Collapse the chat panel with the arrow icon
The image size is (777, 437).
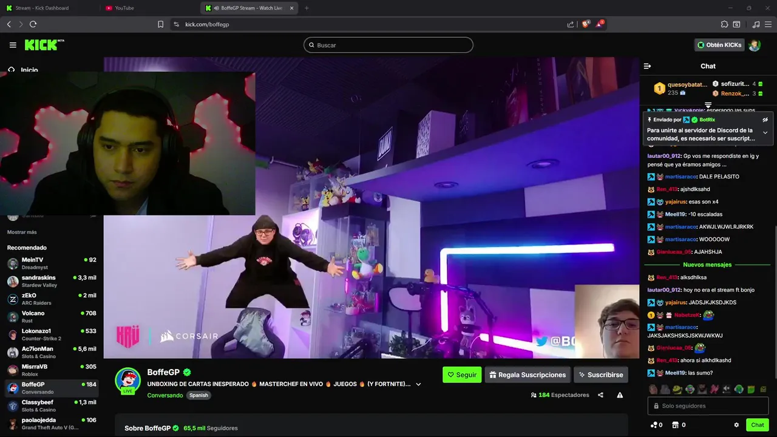pos(647,66)
